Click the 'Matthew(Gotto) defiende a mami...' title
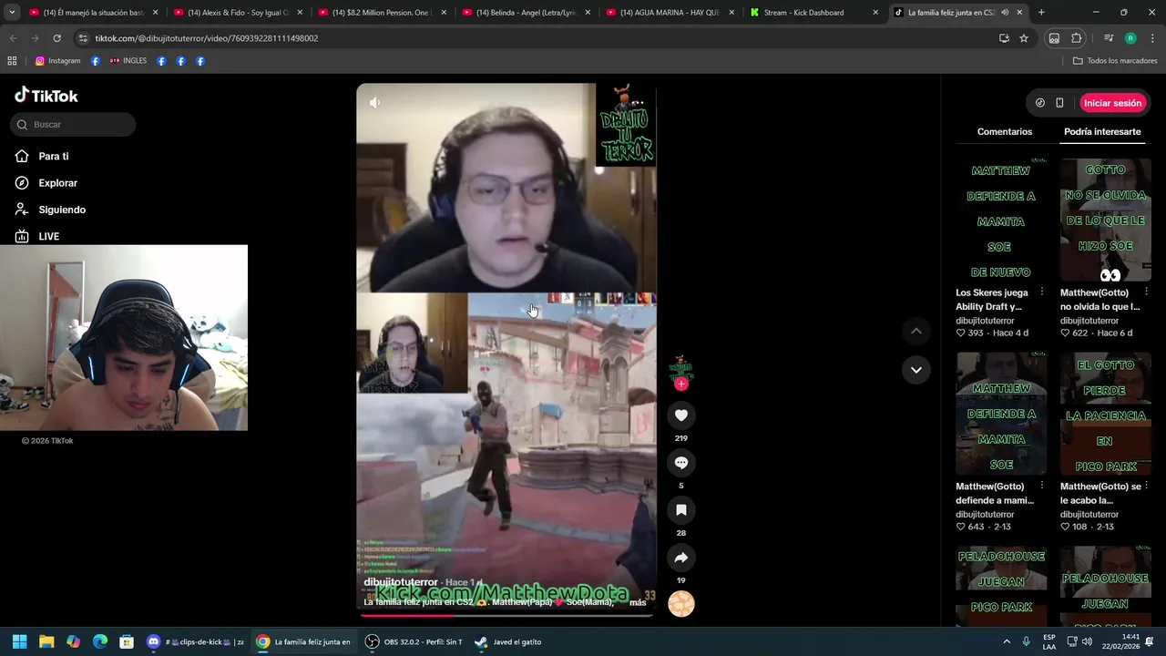This screenshot has width=1166, height=656. pos(995,494)
